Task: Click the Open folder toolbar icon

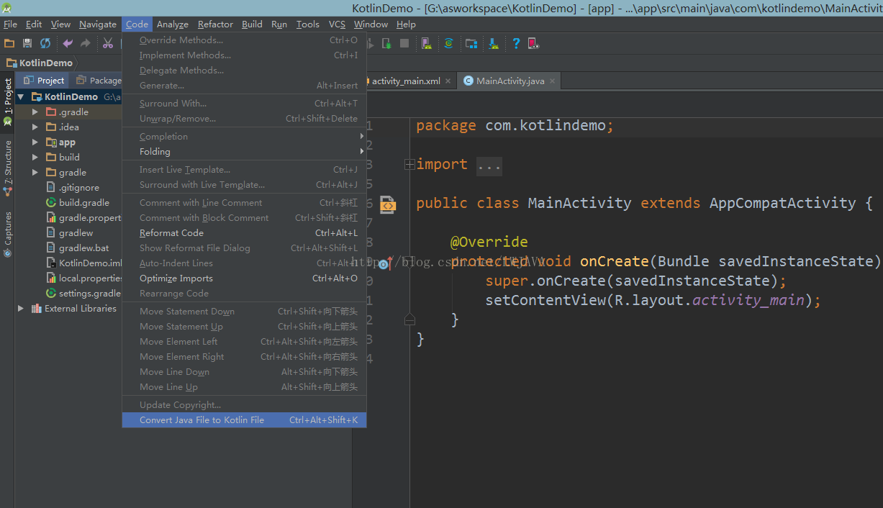Action: 9,44
